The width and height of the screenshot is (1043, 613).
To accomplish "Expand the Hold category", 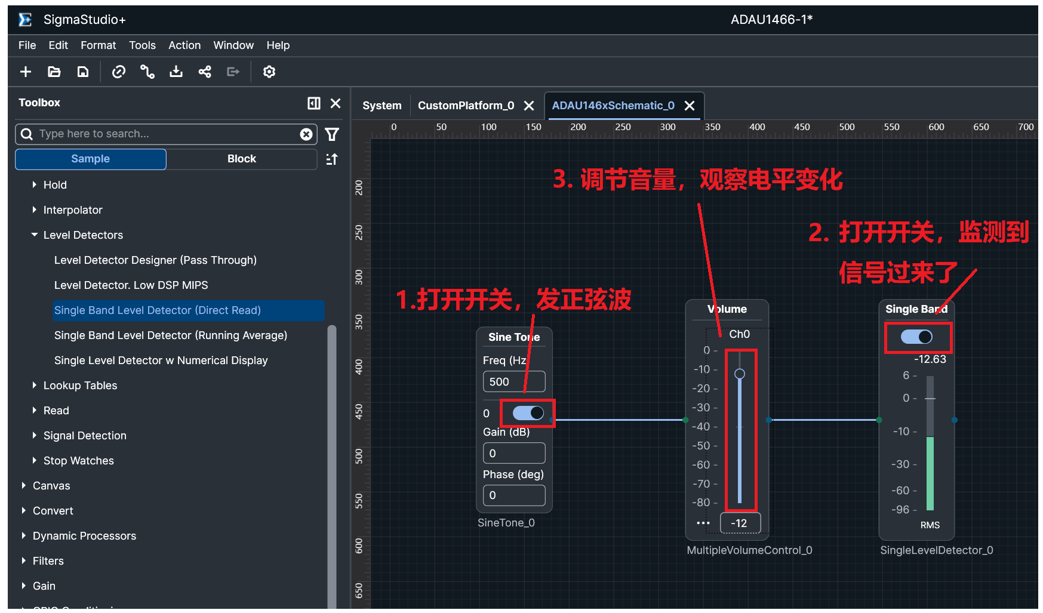I will coord(34,185).
